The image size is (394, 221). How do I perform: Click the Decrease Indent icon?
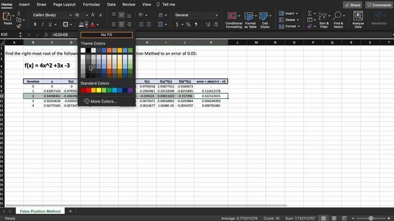coord(141,25)
